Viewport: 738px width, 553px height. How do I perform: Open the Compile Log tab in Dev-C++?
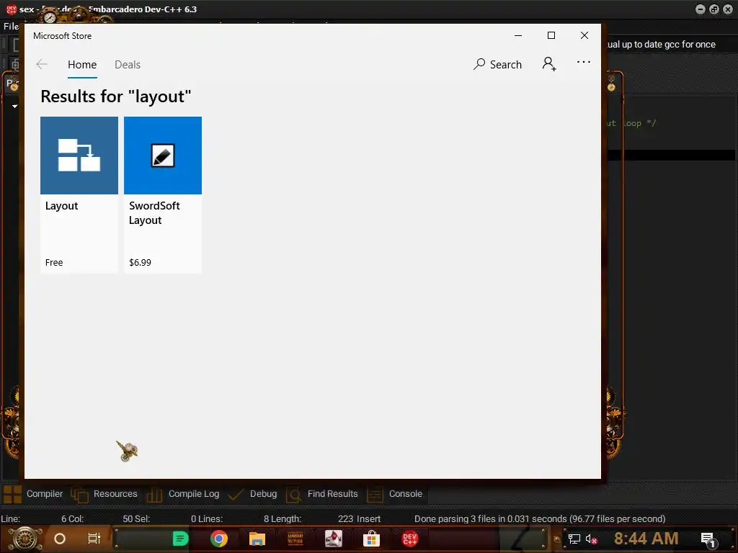(x=183, y=494)
